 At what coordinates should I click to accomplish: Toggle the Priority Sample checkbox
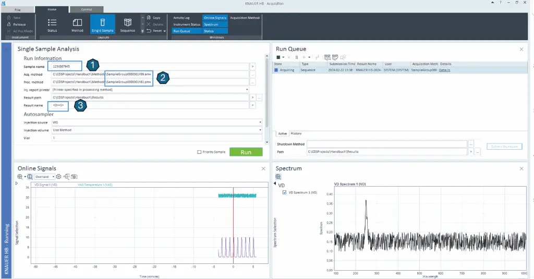199,152
